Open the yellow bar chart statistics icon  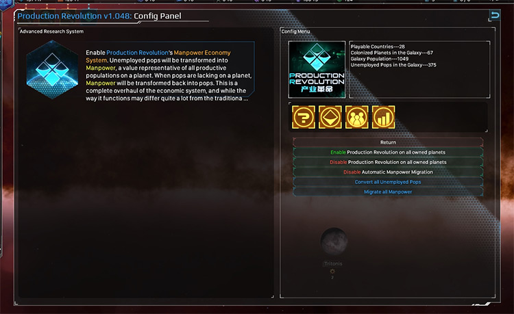coord(383,117)
